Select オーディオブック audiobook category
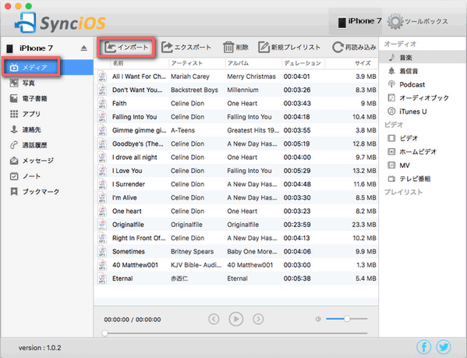 pyautogui.click(x=418, y=98)
